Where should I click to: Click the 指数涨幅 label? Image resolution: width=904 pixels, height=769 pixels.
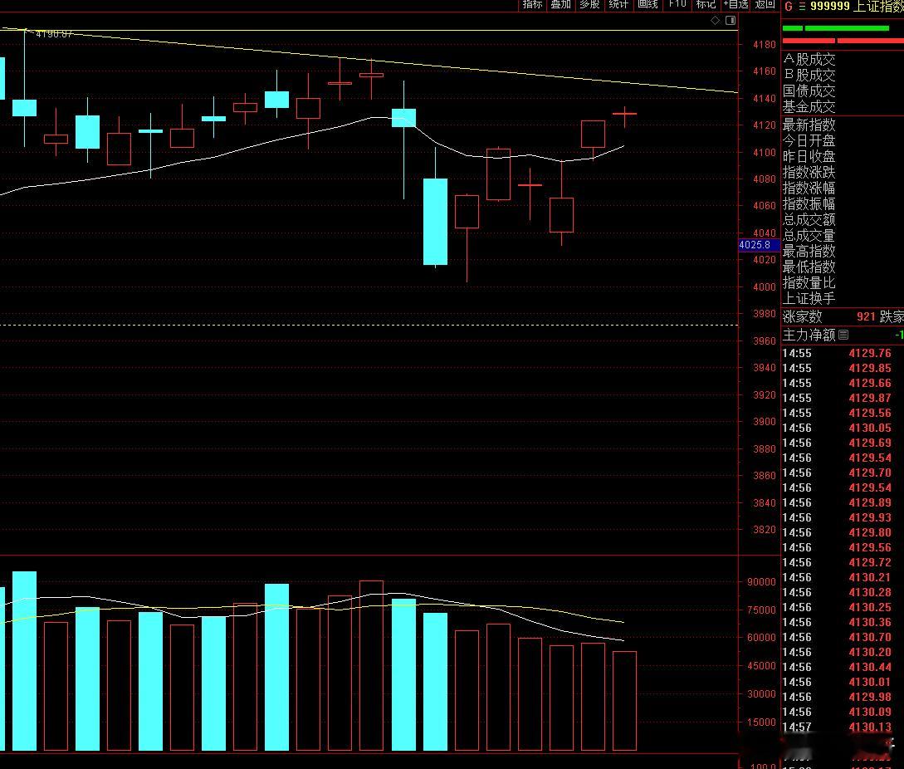tap(809, 188)
